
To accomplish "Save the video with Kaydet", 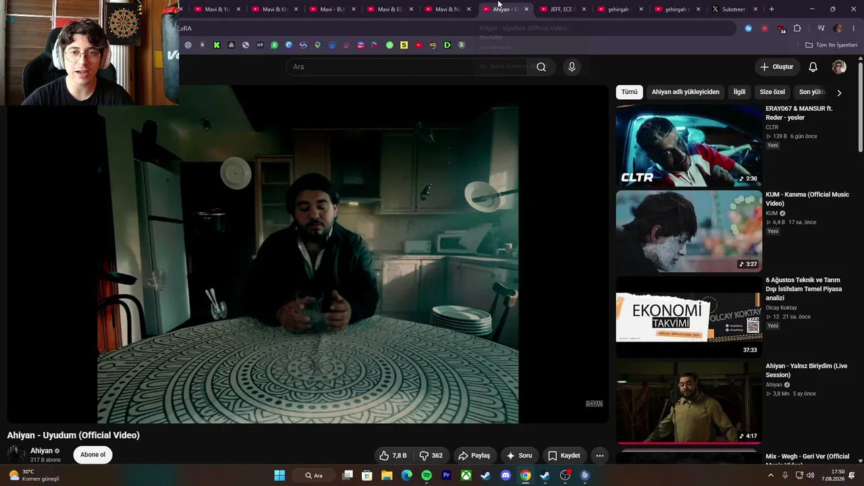I will (564, 456).
